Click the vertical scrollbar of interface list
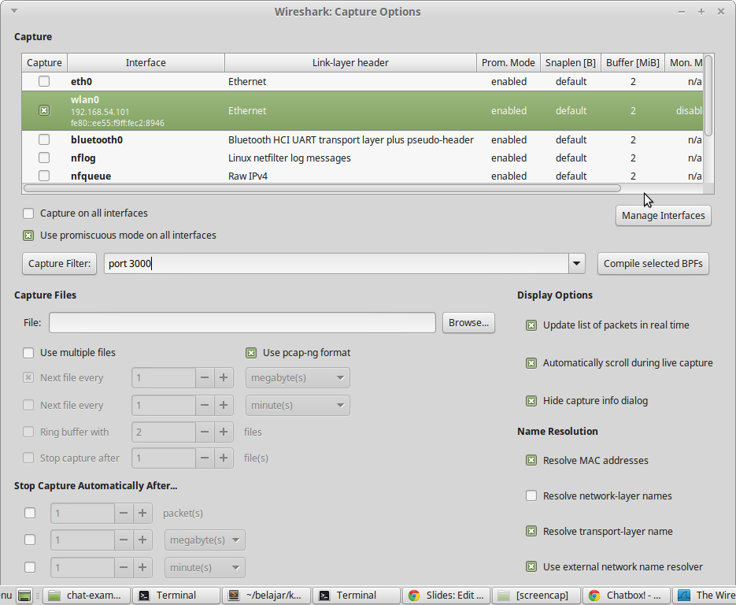 [708, 95]
